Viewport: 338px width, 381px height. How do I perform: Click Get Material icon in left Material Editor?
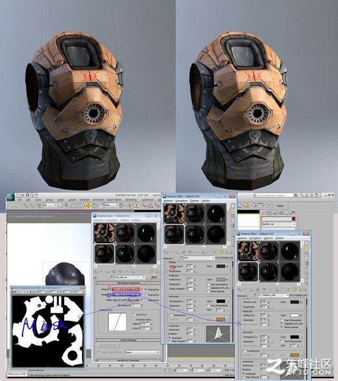96,272
